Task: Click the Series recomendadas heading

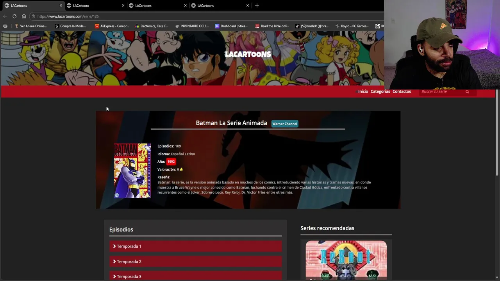Action: coord(327,228)
